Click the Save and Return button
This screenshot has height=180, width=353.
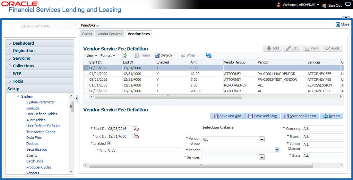[x=300, y=116]
